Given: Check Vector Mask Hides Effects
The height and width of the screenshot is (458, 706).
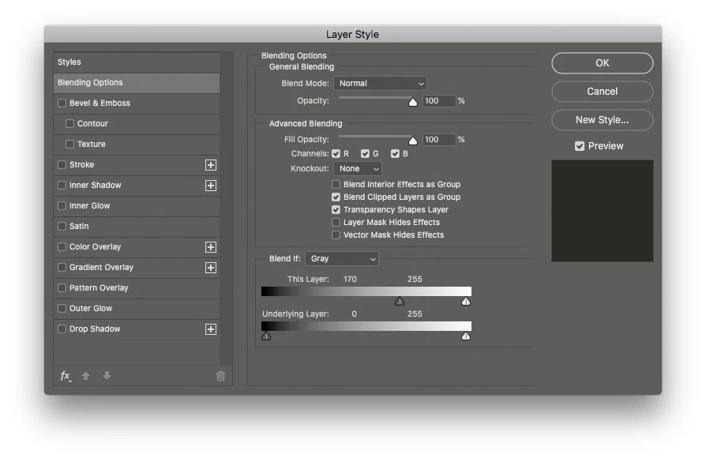Looking at the screenshot, I should click(x=336, y=235).
